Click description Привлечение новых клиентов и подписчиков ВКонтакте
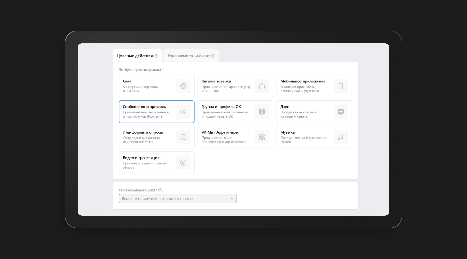 146,114
